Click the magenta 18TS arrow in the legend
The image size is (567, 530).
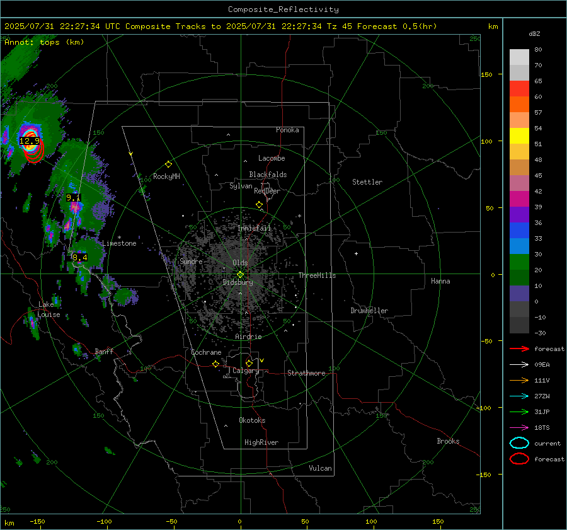519,428
